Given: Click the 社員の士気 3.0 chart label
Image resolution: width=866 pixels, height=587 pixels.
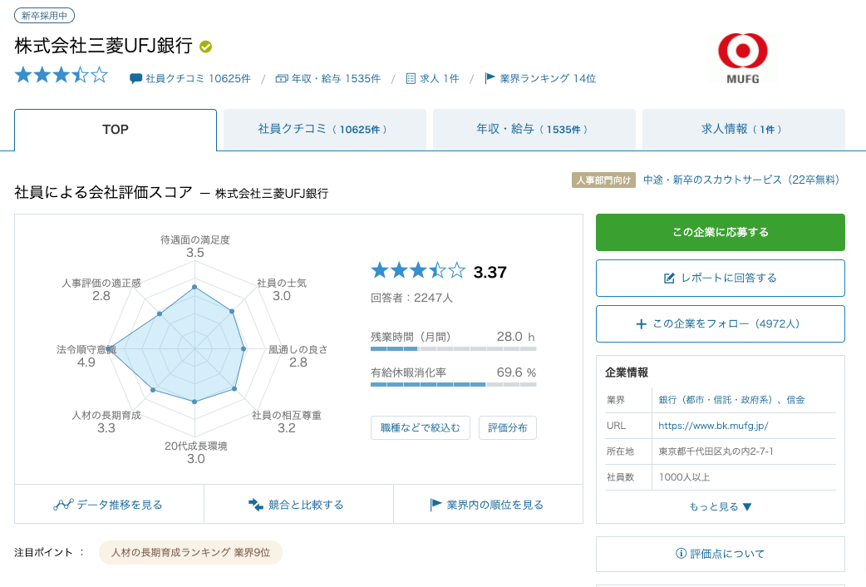Looking at the screenshot, I should pyautogui.click(x=282, y=289).
